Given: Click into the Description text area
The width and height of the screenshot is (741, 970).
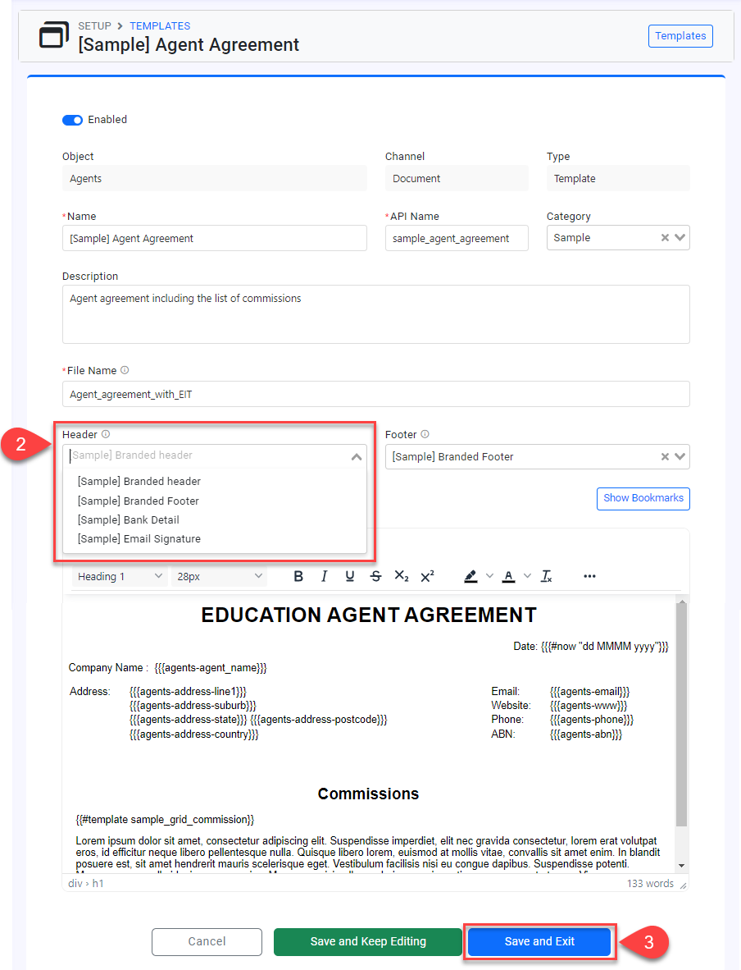Looking at the screenshot, I should coord(375,314).
